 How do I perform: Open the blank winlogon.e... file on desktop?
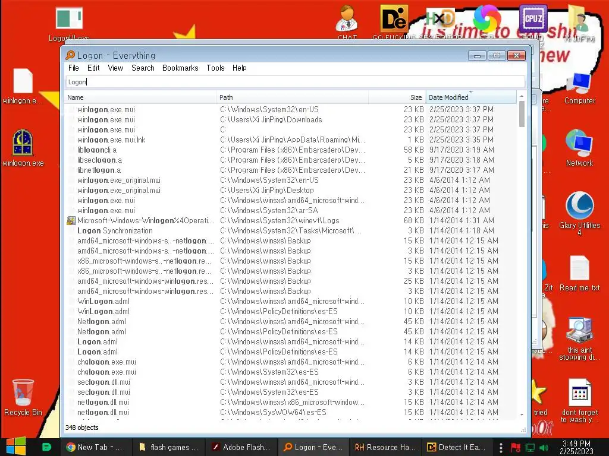pyautogui.click(x=23, y=87)
